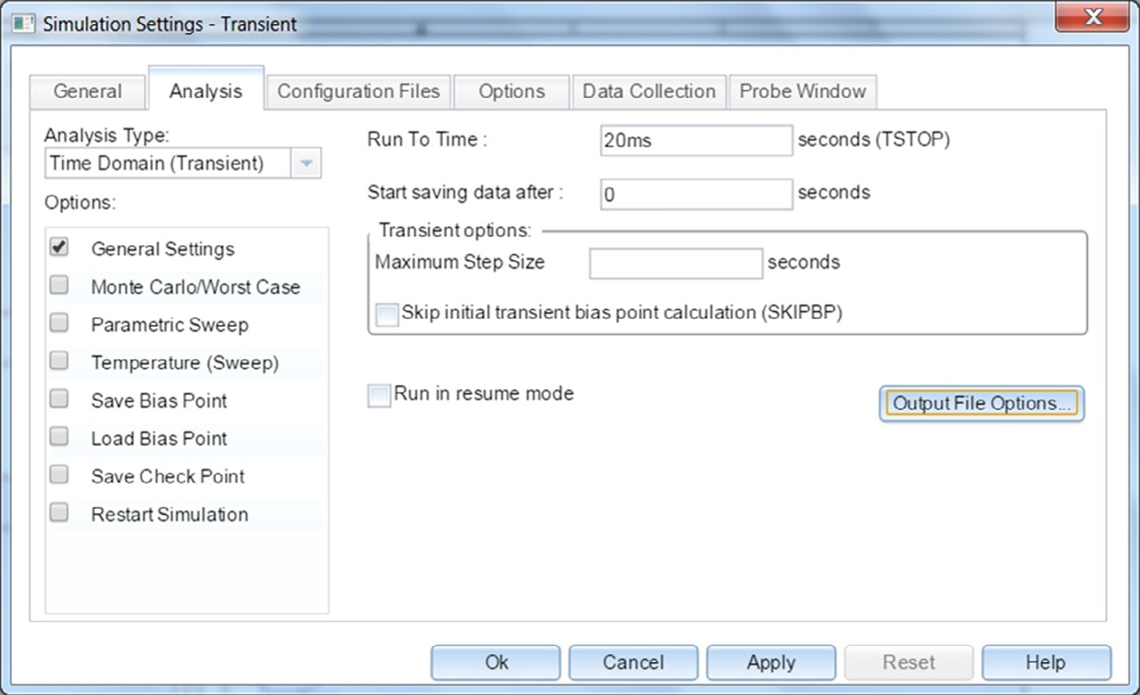Enable Monte Carlo/Worst Case option
This screenshot has height=695, width=1140.
60,285
